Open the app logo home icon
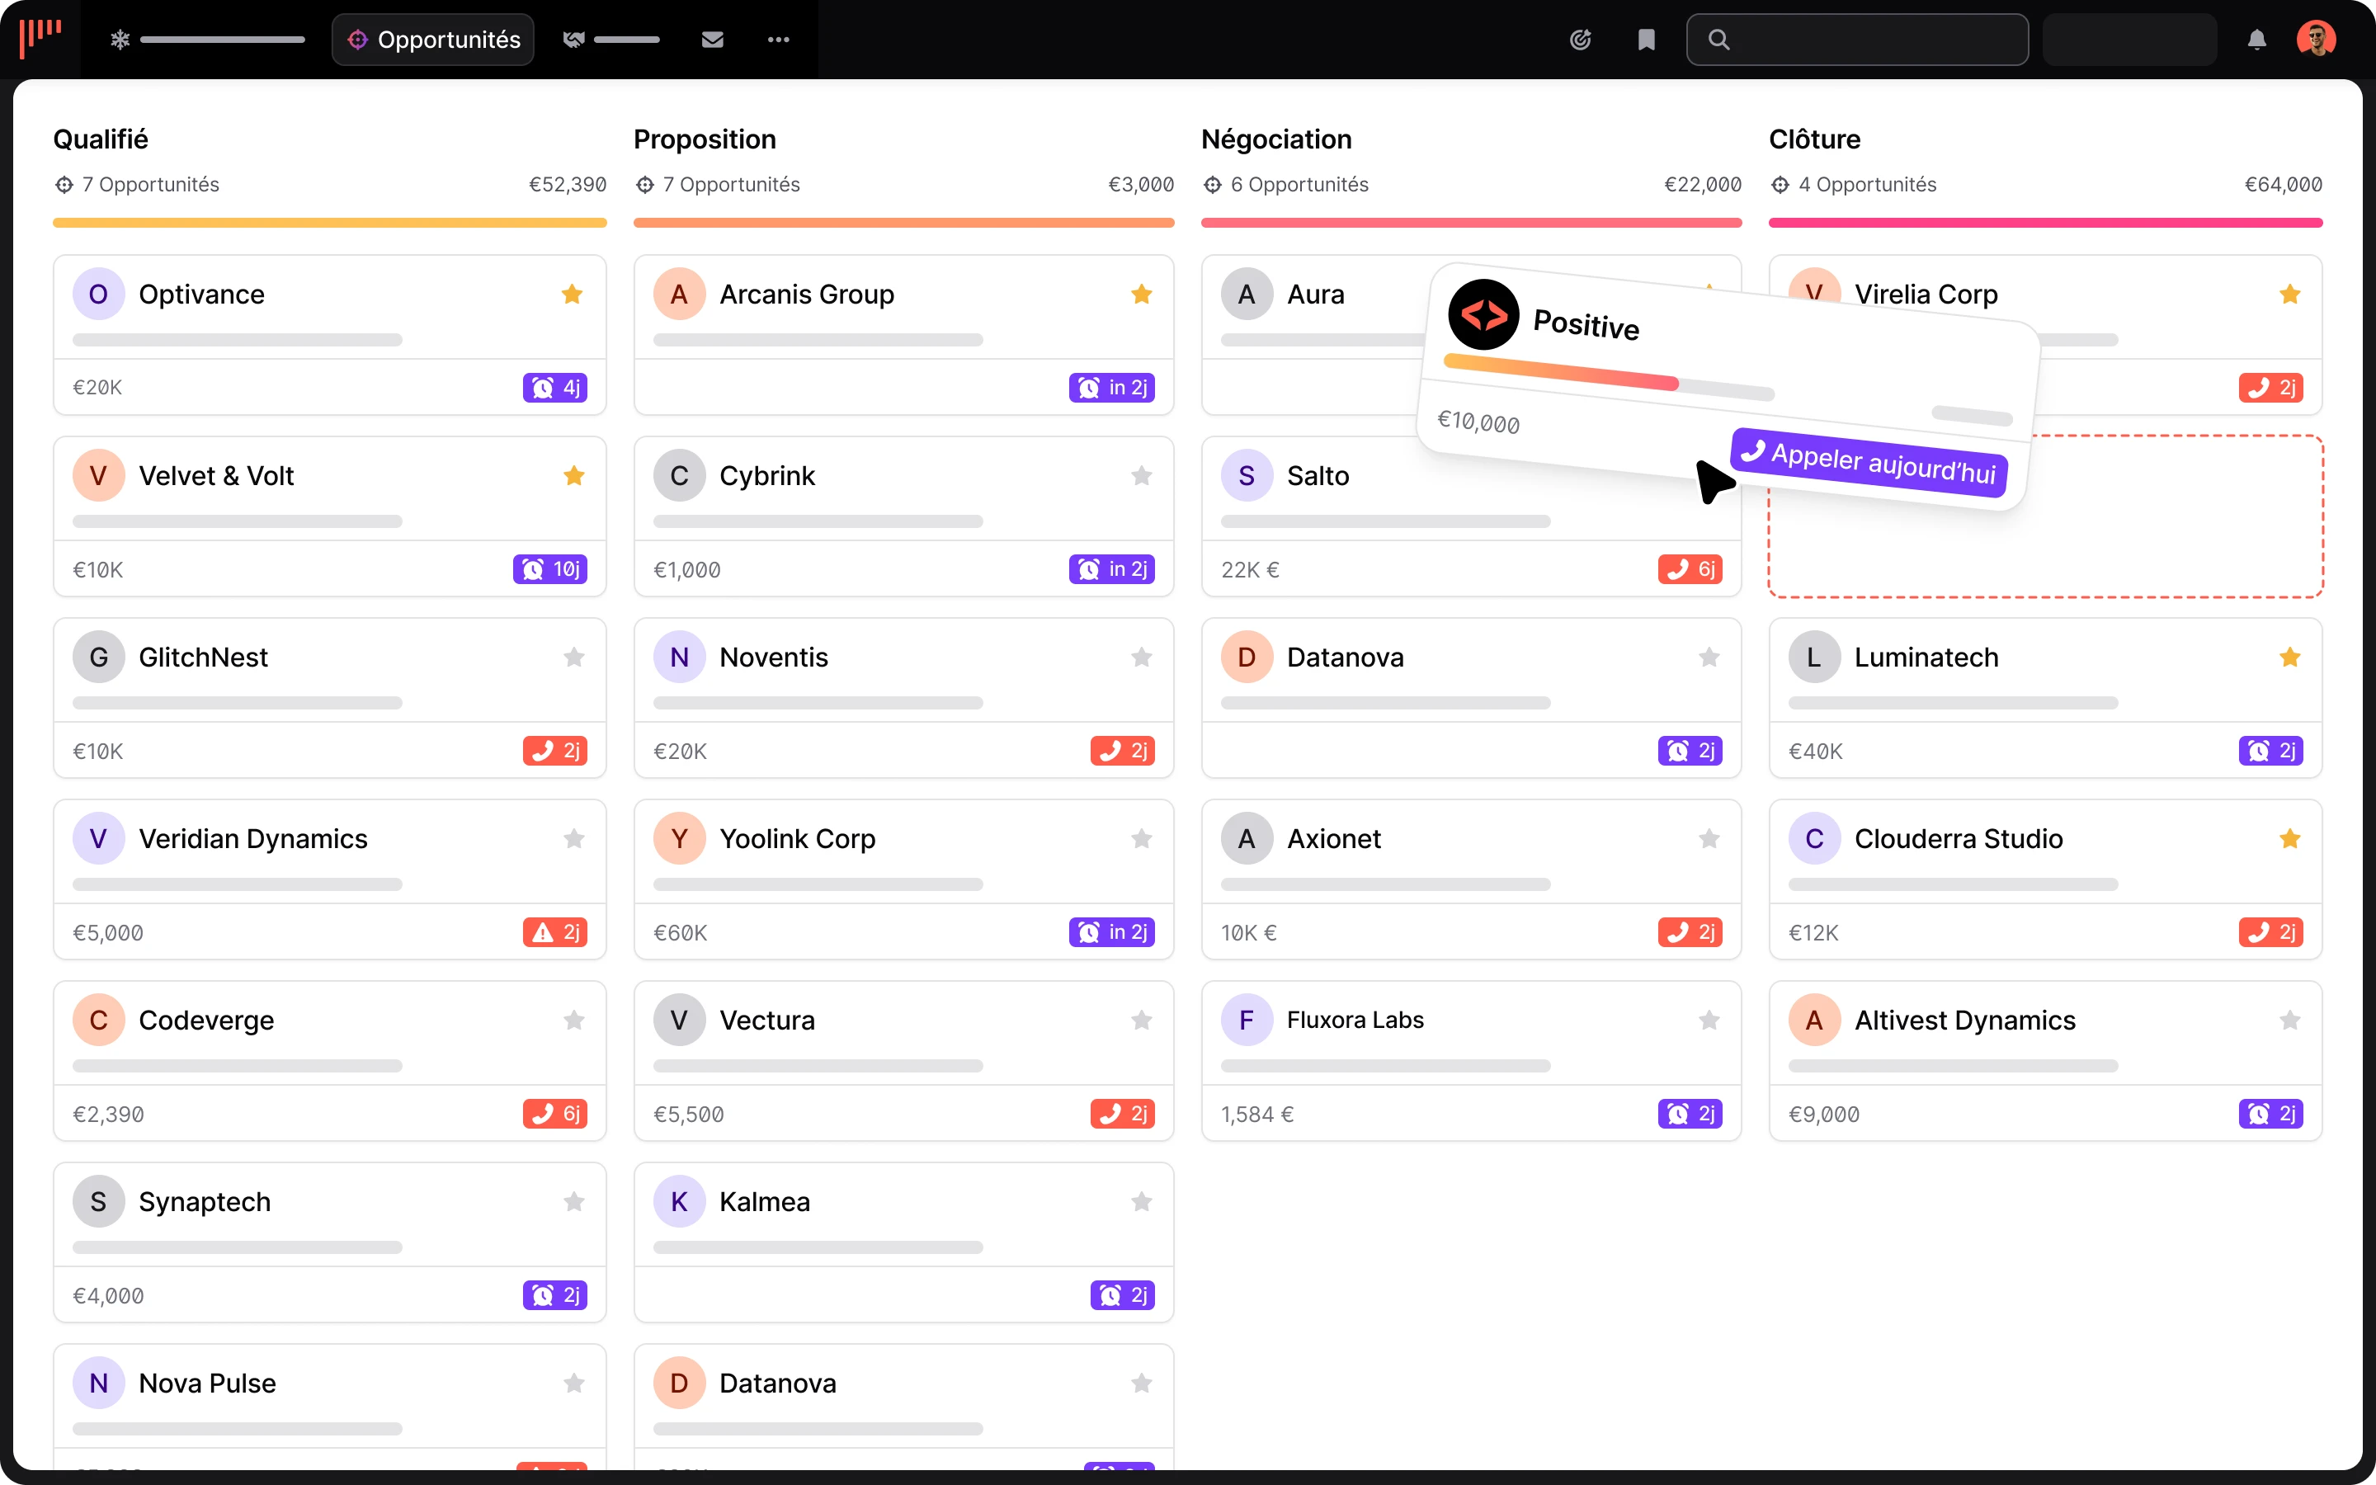Screen dimensions: 2376x1485 pyautogui.click(x=40, y=40)
